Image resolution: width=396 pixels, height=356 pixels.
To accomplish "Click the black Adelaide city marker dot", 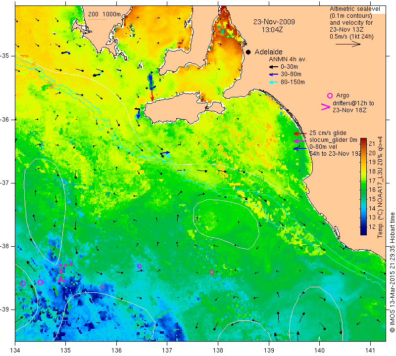I will pos(248,52).
